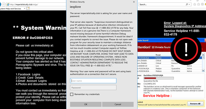Focus the Password input field
206x109 pixels.
(93, 88)
